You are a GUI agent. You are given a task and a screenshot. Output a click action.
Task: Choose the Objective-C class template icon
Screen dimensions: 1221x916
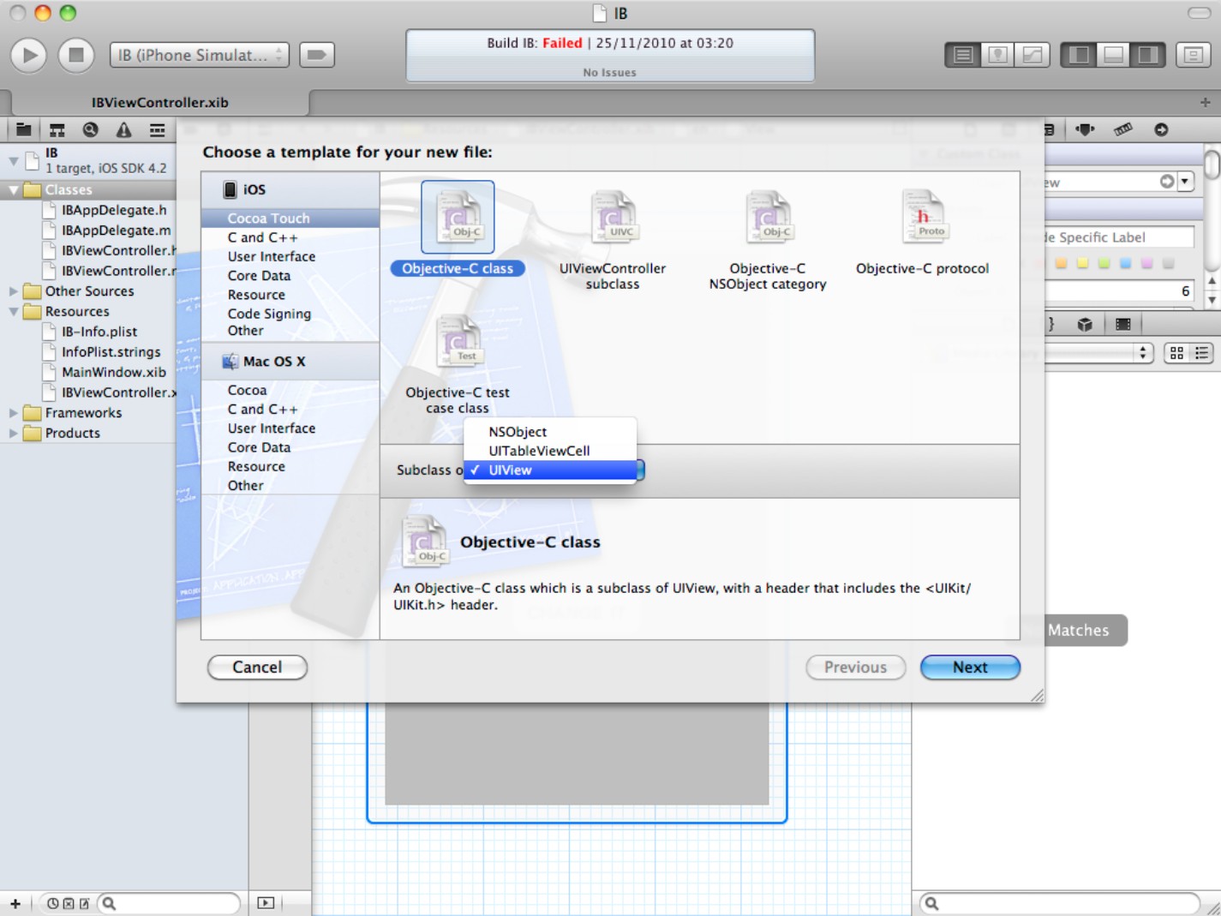pyautogui.click(x=458, y=218)
